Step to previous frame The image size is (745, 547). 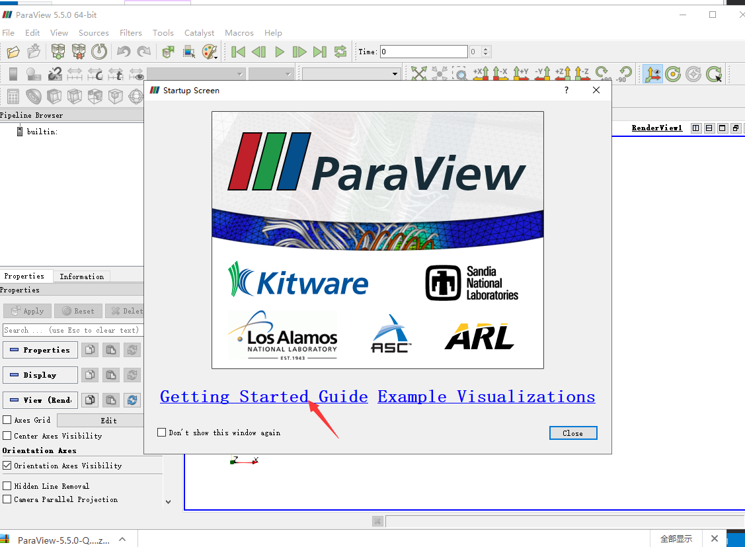(258, 52)
